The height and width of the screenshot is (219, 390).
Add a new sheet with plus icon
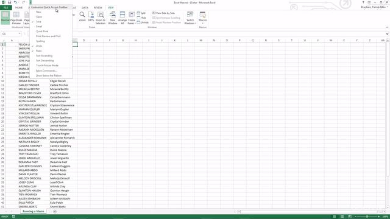click(x=55, y=211)
